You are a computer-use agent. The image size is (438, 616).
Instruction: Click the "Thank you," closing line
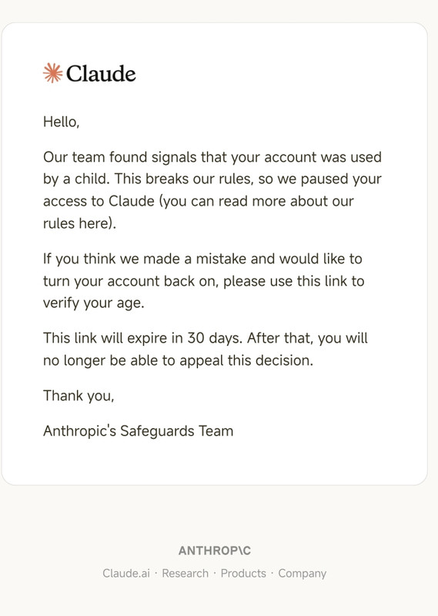pos(79,396)
